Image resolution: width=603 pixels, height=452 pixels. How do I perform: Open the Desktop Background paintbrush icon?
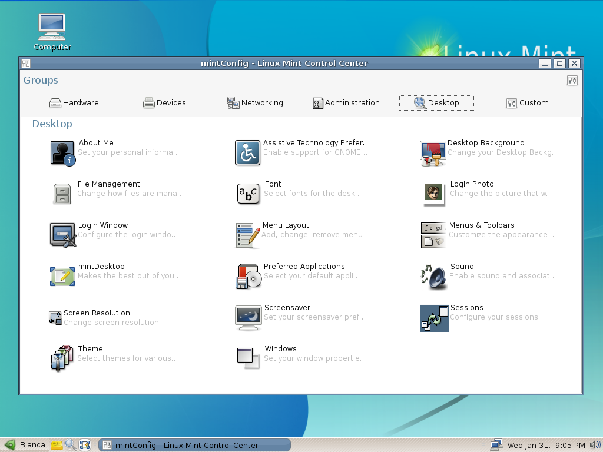tap(433, 154)
